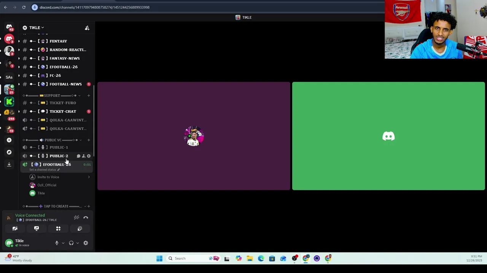The width and height of the screenshot is (487, 273).
Task: Open Windows Start menu
Action: pyautogui.click(x=159, y=259)
